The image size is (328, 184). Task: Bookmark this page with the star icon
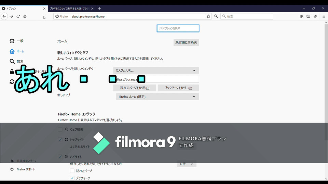point(208,16)
